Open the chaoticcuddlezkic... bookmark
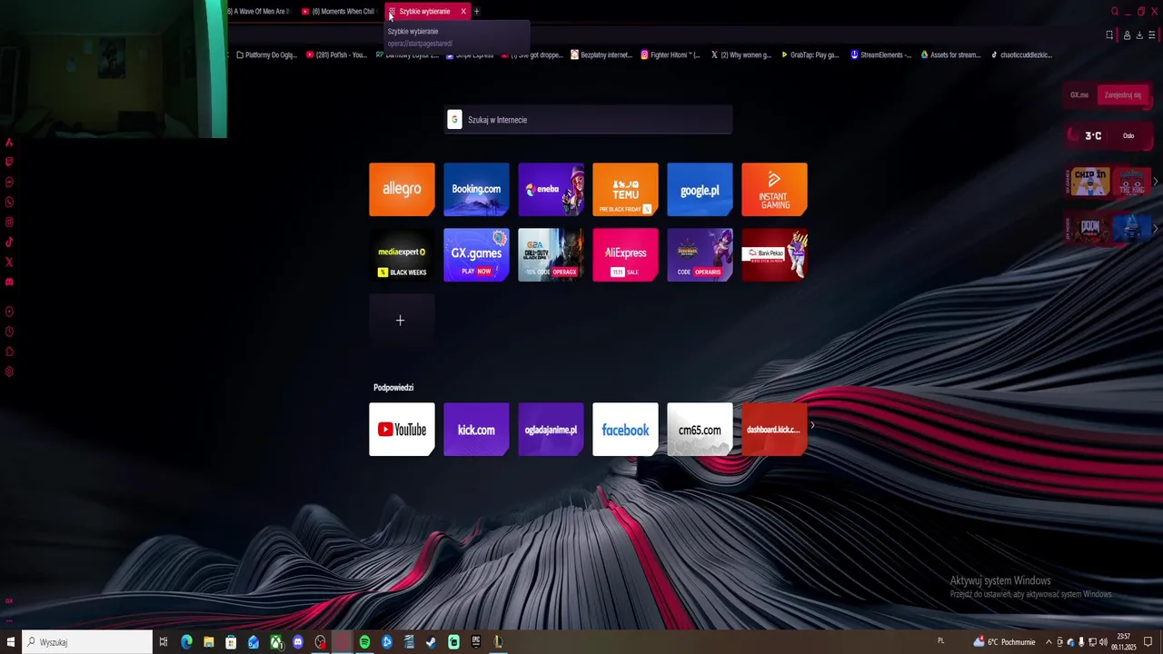 1021,55
